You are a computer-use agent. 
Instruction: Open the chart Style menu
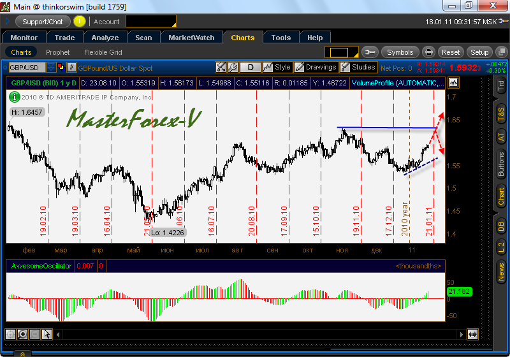[277, 68]
